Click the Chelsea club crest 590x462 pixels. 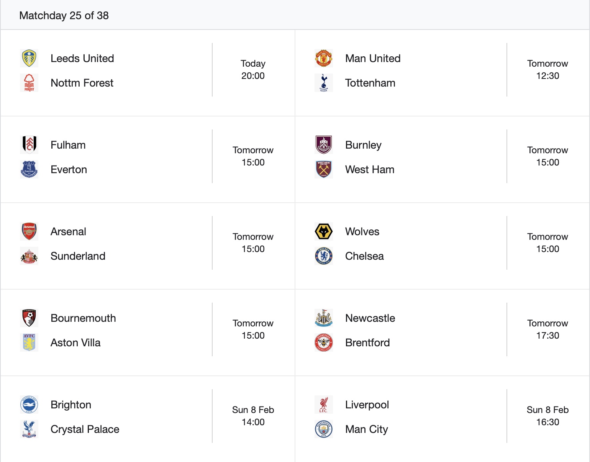(324, 256)
